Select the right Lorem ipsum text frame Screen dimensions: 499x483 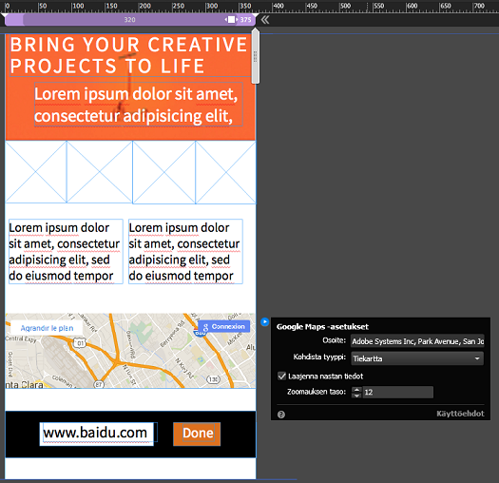pos(185,251)
